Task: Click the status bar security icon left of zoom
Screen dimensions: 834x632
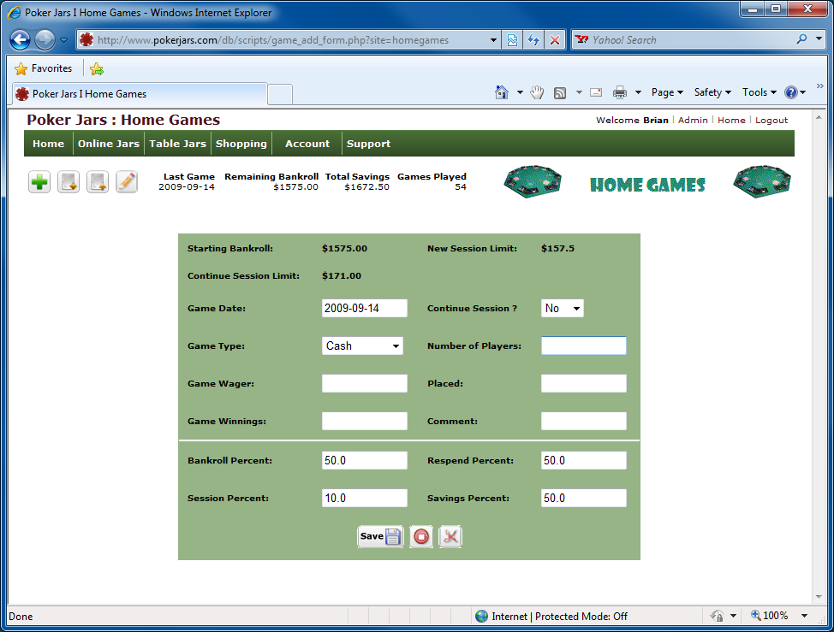Action: [x=717, y=616]
